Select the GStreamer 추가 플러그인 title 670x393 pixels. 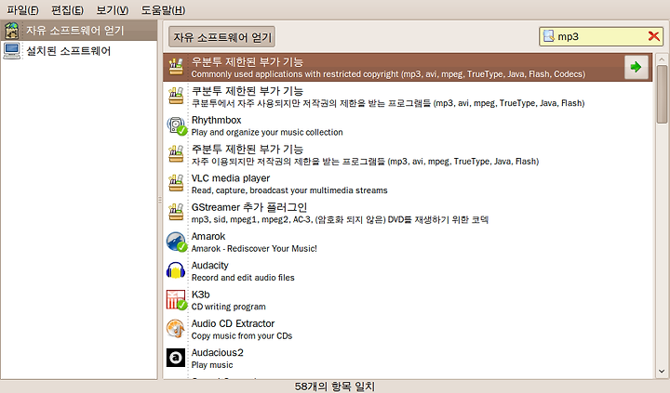point(249,207)
